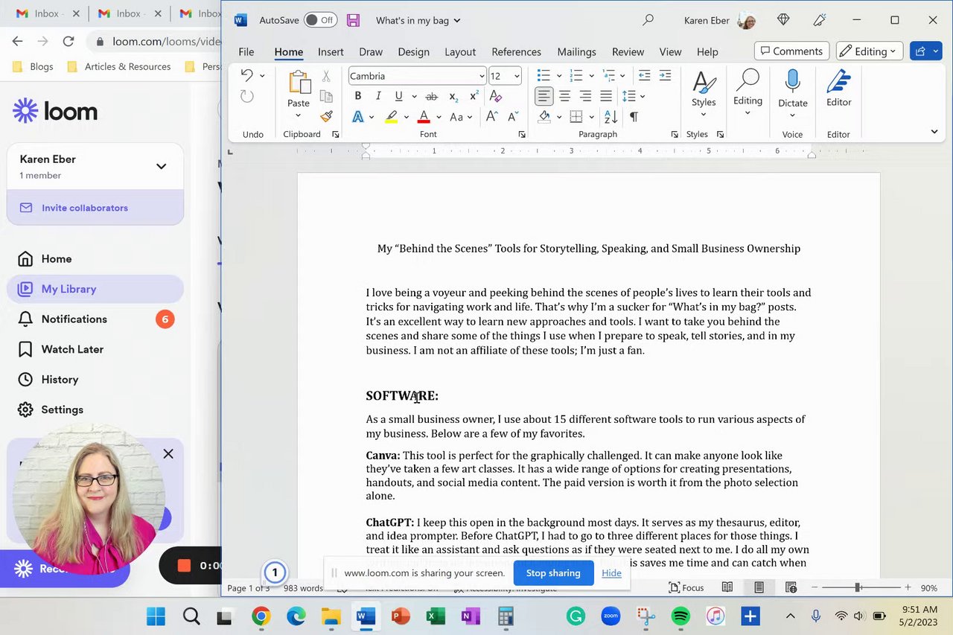Open Spotify from the Windows taskbar
Image resolution: width=953 pixels, height=635 pixels.
pyautogui.click(x=681, y=616)
